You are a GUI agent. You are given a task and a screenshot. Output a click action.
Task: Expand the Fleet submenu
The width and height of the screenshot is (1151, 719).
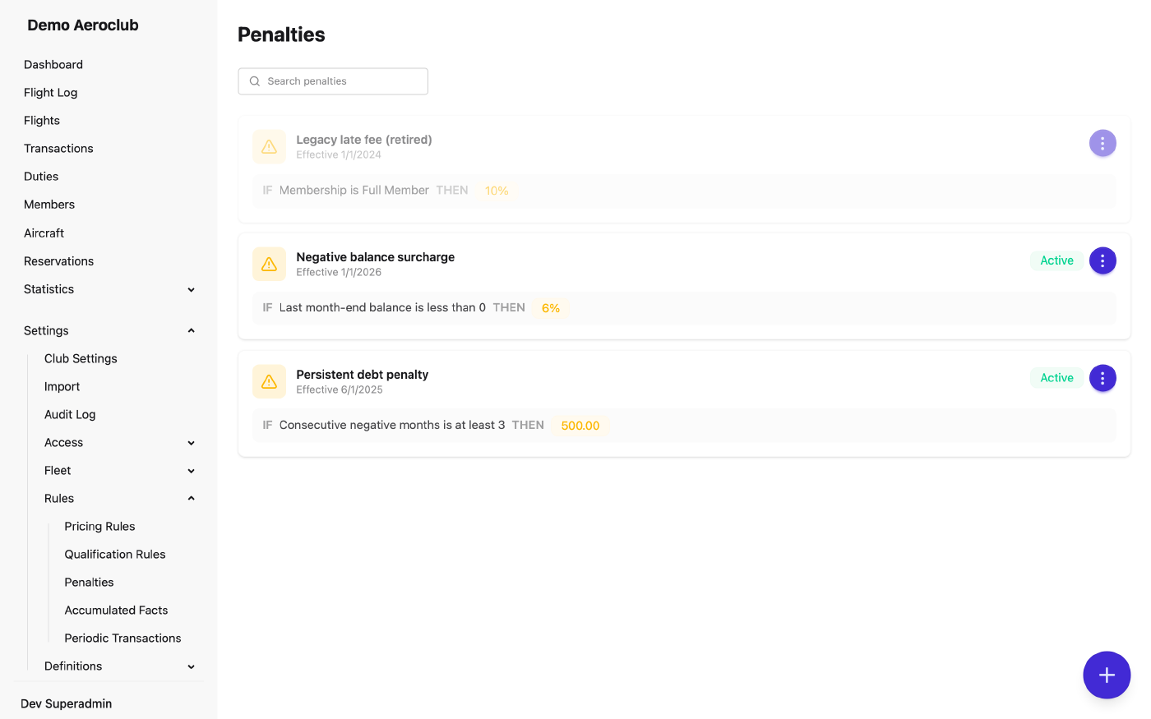[x=191, y=471]
